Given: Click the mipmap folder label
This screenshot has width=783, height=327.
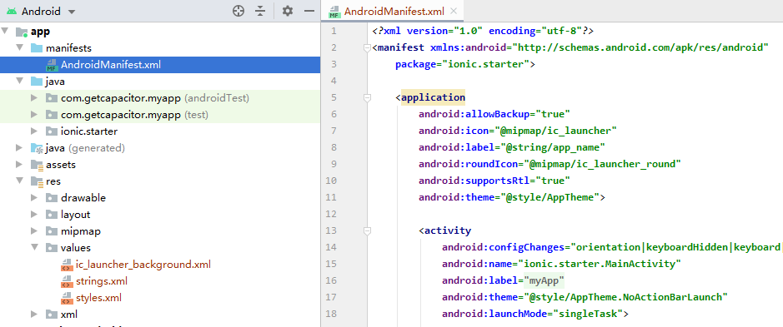Looking at the screenshot, I should point(81,231).
